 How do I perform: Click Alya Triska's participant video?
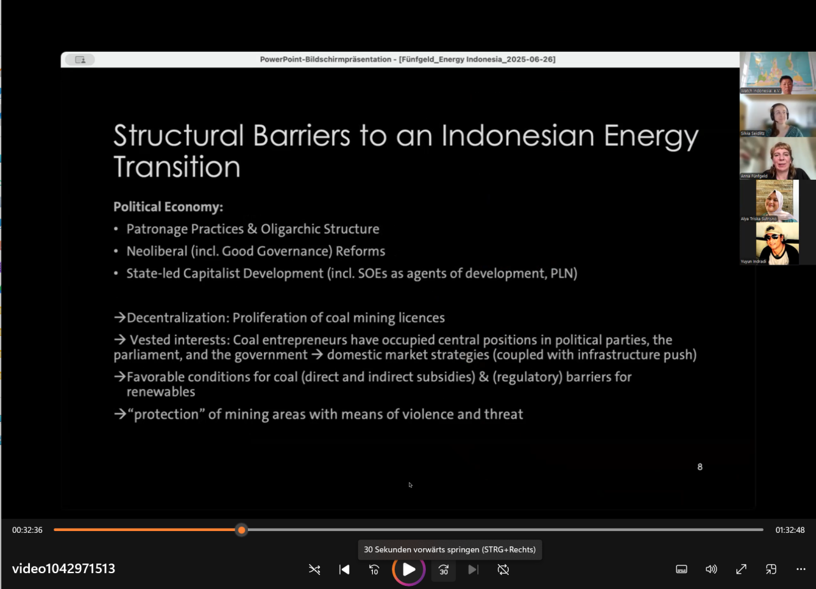click(777, 201)
